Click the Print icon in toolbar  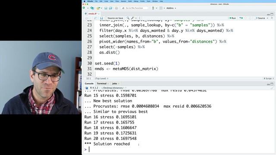tap(116, 8)
